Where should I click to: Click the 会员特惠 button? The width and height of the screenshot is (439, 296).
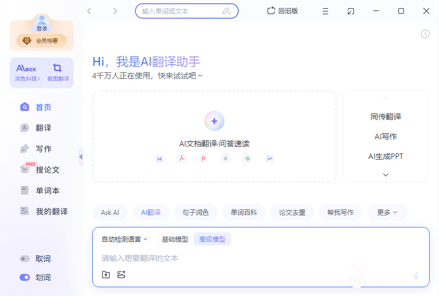pos(42,41)
